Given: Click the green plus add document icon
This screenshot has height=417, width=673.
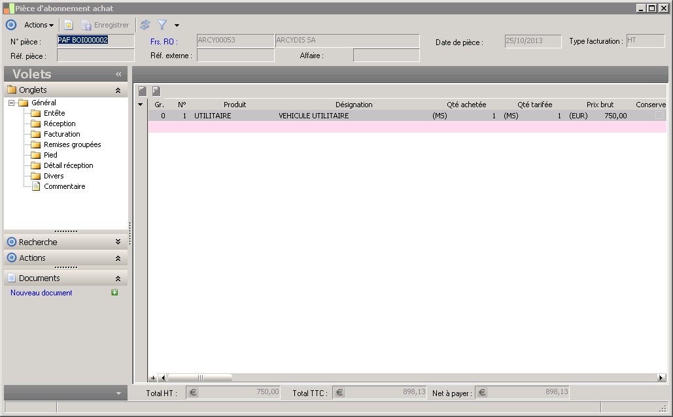Looking at the screenshot, I should tap(114, 293).
